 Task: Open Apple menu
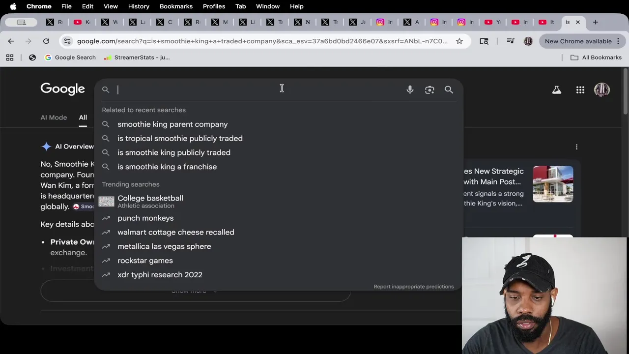click(x=13, y=6)
